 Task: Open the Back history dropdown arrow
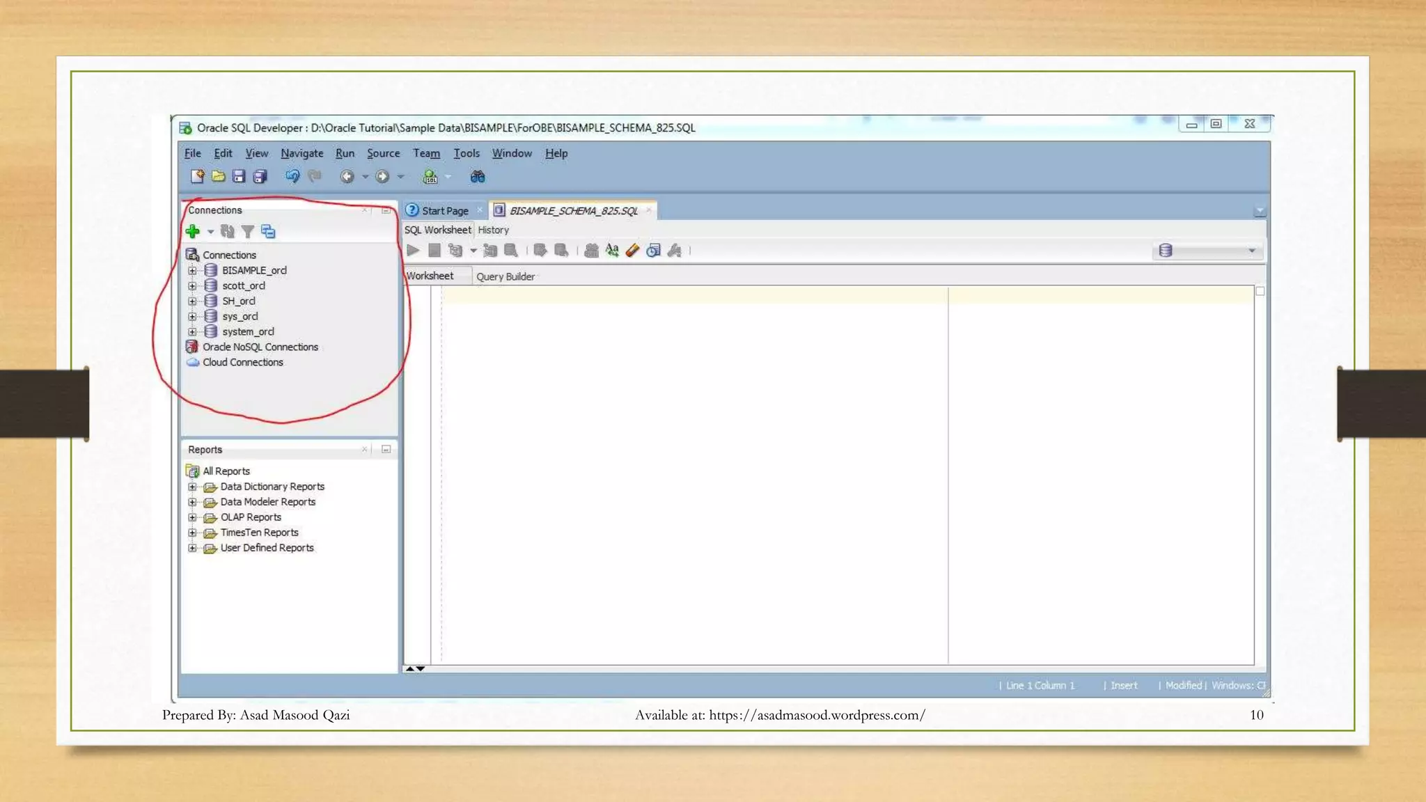(365, 177)
